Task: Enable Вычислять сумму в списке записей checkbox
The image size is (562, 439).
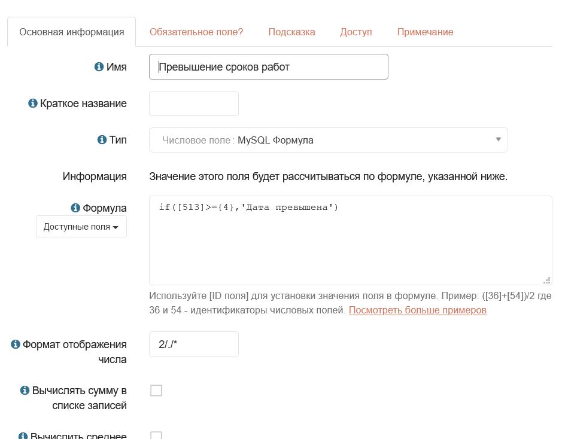Action: click(156, 391)
